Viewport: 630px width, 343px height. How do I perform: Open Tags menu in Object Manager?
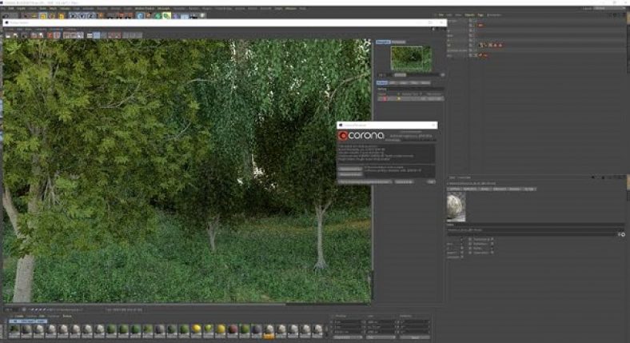pyautogui.click(x=480, y=15)
